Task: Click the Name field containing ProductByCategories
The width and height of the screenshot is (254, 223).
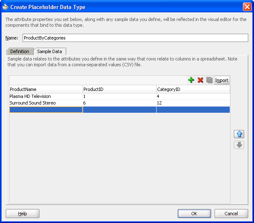Action: tap(135, 38)
